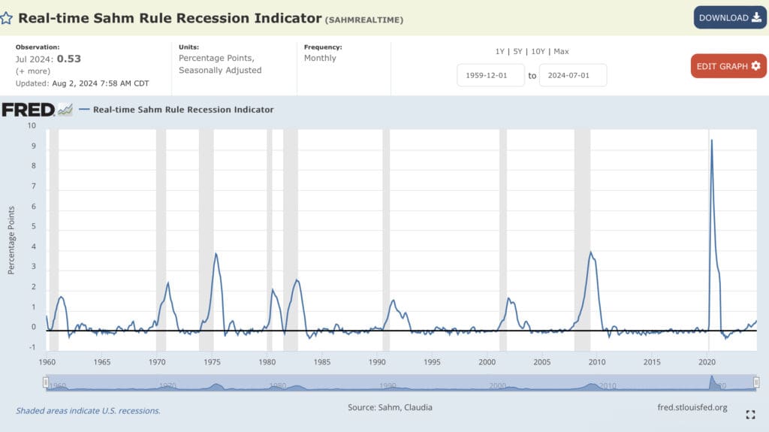This screenshot has height=432, width=769.
Task: Click the 2020 spike peak on chart
Action: point(711,140)
